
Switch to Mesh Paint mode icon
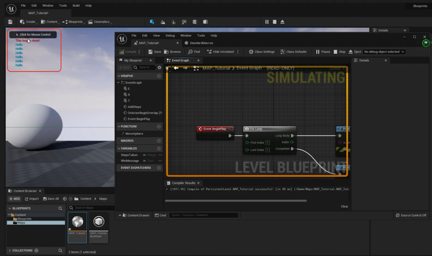click(x=184, y=22)
